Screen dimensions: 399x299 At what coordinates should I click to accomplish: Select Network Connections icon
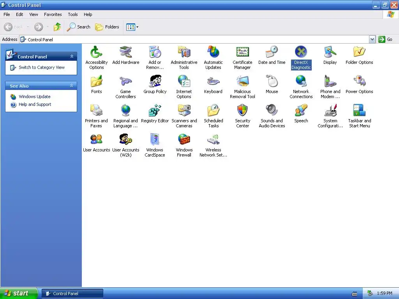tap(301, 81)
